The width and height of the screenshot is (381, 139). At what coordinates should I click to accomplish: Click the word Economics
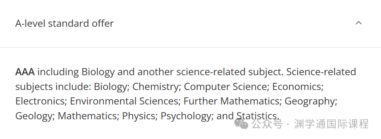coord(296,87)
